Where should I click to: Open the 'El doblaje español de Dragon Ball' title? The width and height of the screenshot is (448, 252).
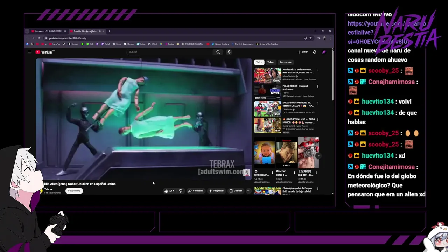tap(297, 190)
